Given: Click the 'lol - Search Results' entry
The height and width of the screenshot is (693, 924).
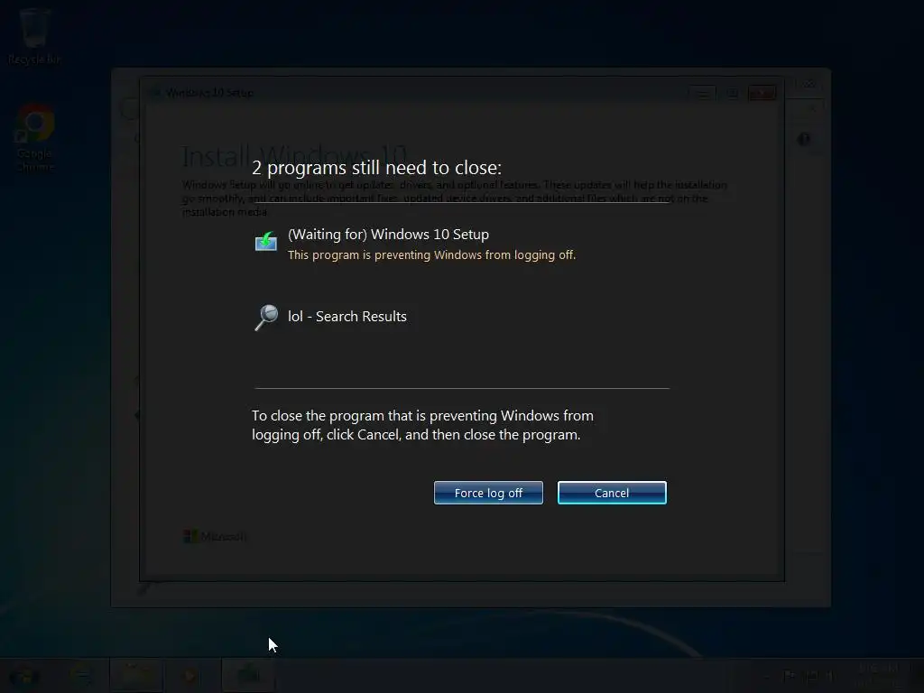Looking at the screenshot, I should tap(347, 317).
